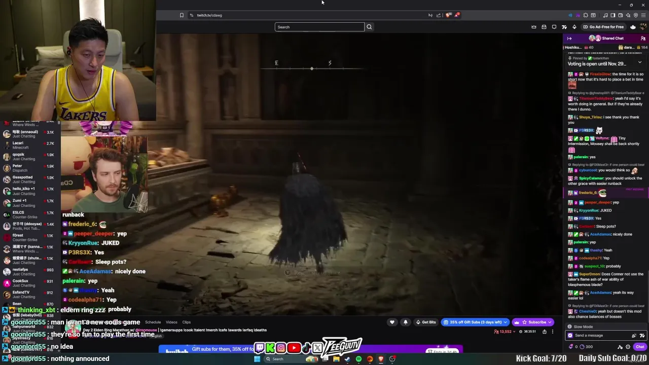The height and width of the screenshot is (365, 649).
Task: Open the Videos tab
Action: [171, 322]
